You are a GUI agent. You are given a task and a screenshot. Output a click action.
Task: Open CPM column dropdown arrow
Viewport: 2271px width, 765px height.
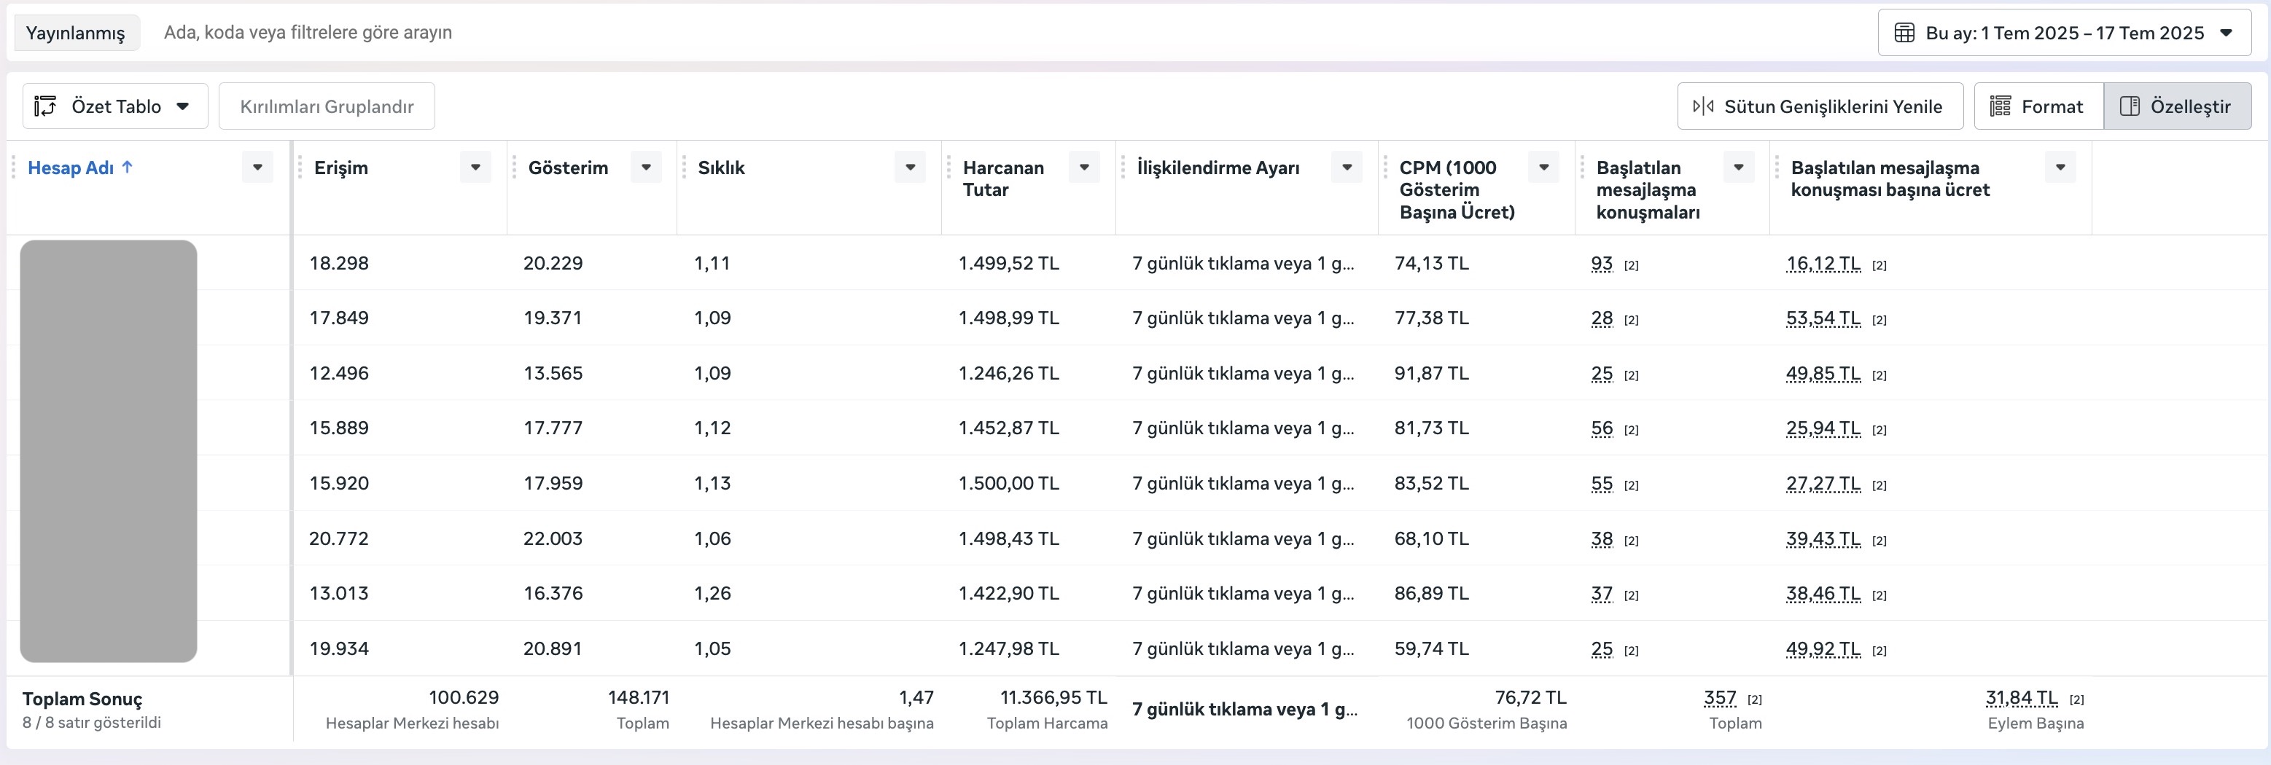(1543, 167)
